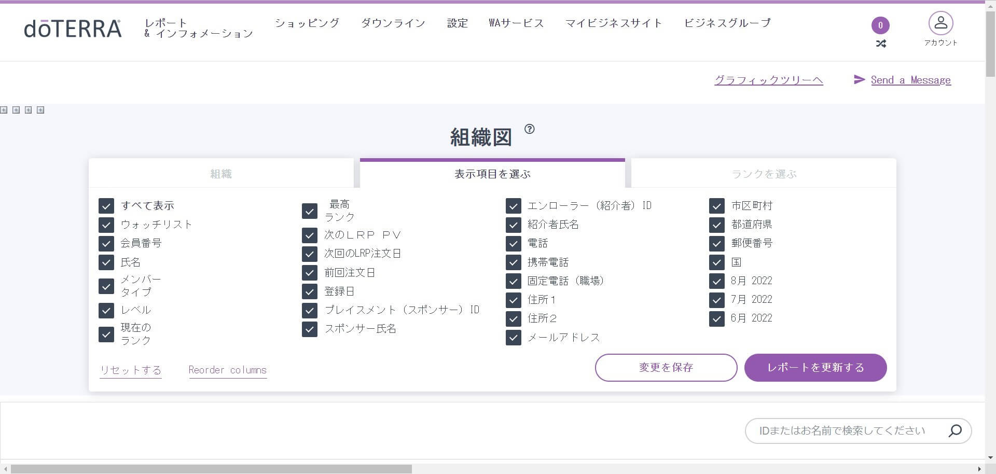Uncheck the スポンサー氏名 checkbox
The height and width of the screenshot is (474, 996).
(x=310, y=329)
